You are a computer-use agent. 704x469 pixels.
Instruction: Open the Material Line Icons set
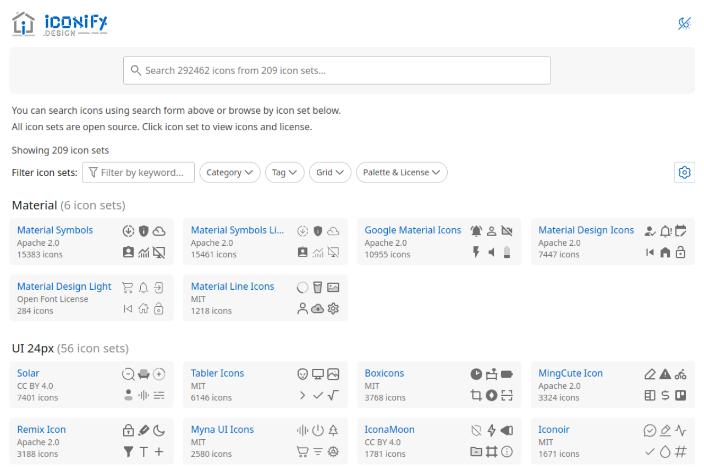click(232, 286)
